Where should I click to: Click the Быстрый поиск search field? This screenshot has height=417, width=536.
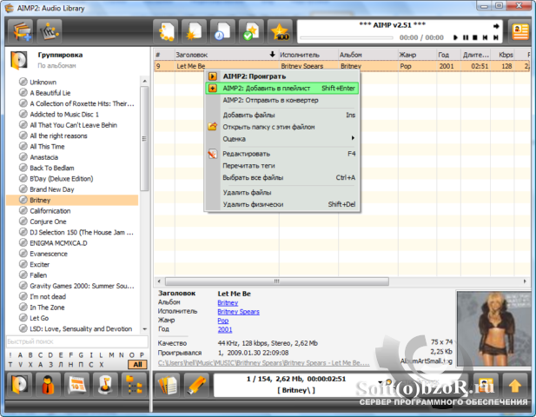coord(77,341)
